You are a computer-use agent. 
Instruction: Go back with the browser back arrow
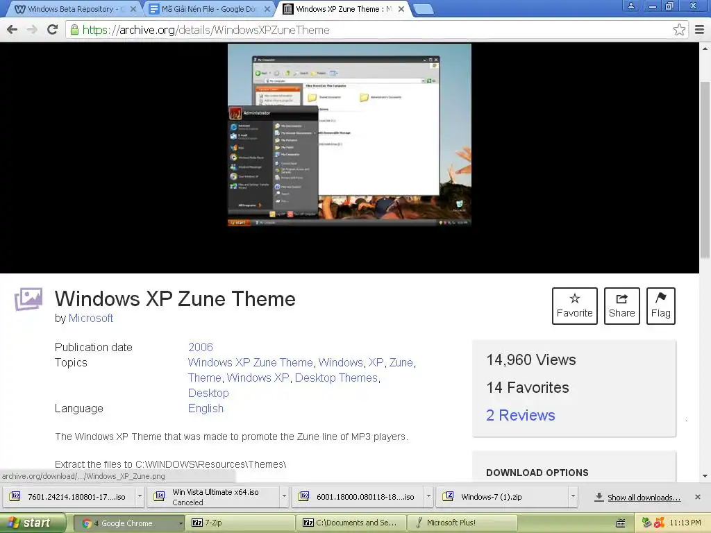point(12,30)
